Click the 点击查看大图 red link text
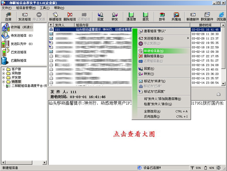Screen dimensions: 227x171 [x=134, y=134]
